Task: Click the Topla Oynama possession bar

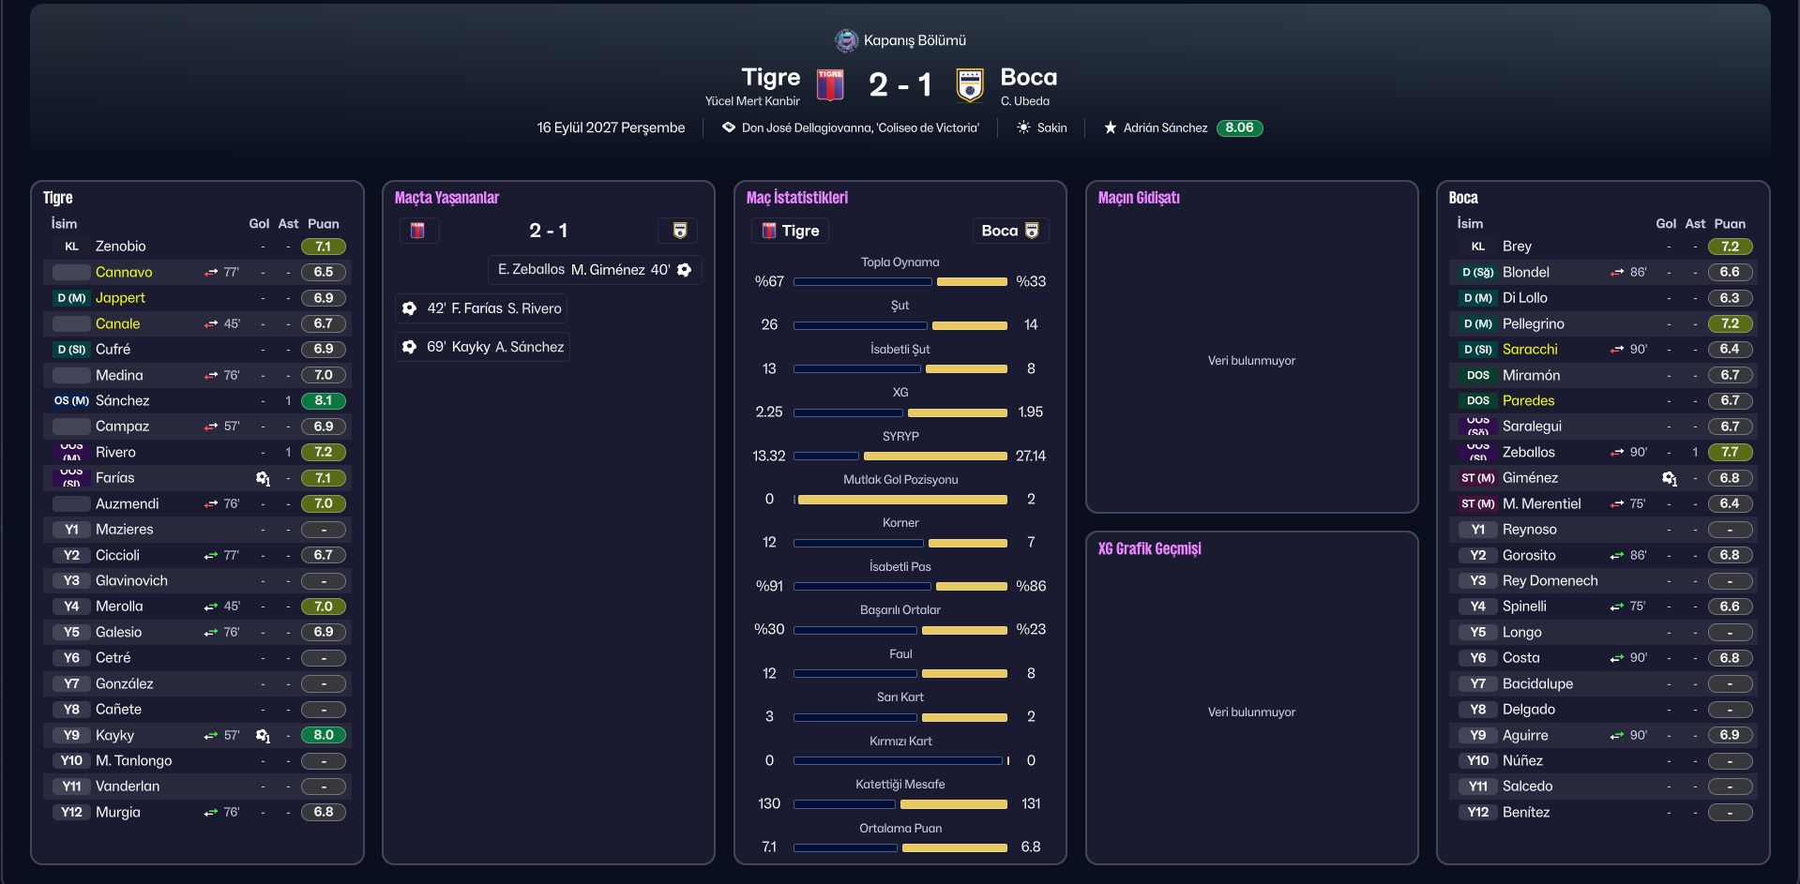Action: point(900,281)
